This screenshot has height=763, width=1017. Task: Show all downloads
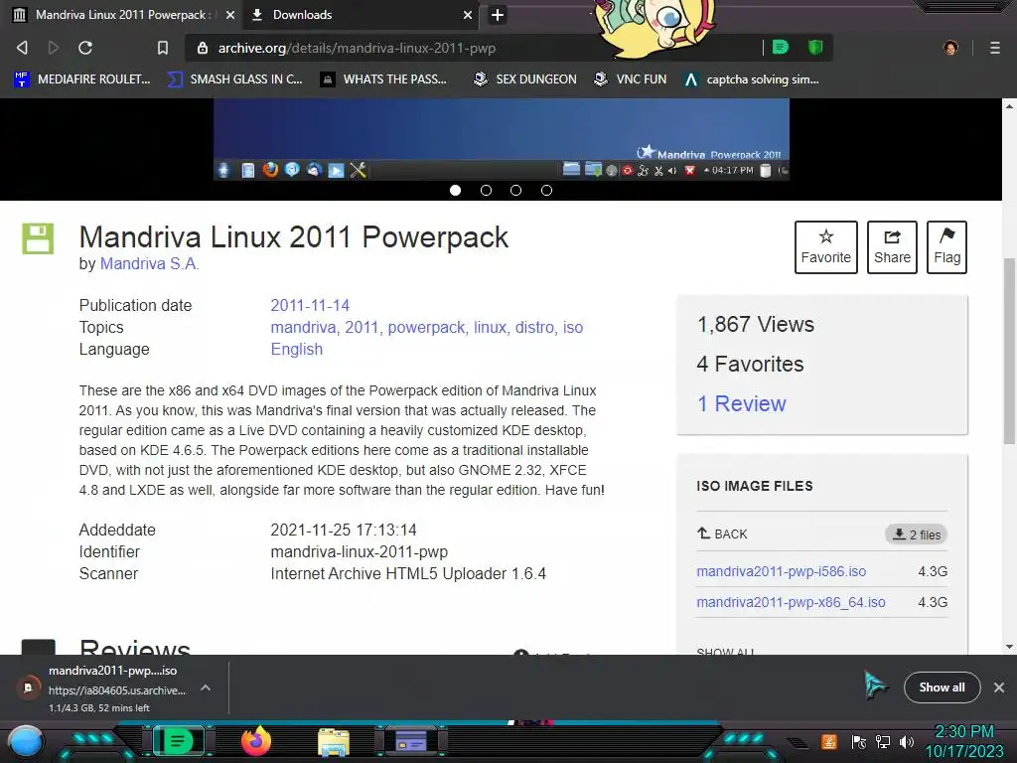(942, 687)
